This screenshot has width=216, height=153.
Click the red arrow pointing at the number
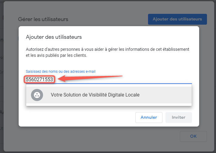[90, 78]
